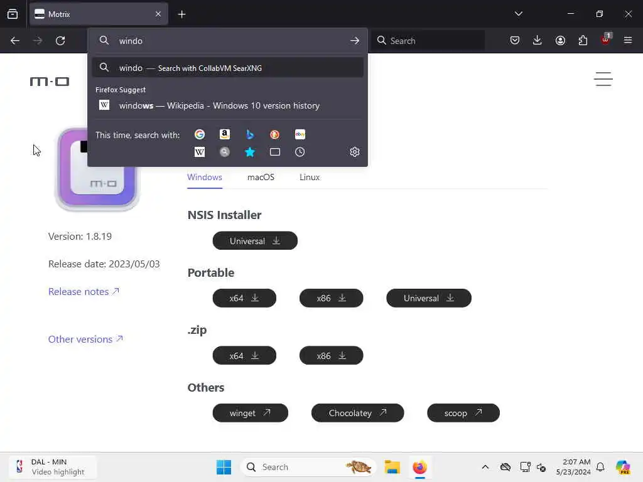Open the Firefox account icon

560,40
